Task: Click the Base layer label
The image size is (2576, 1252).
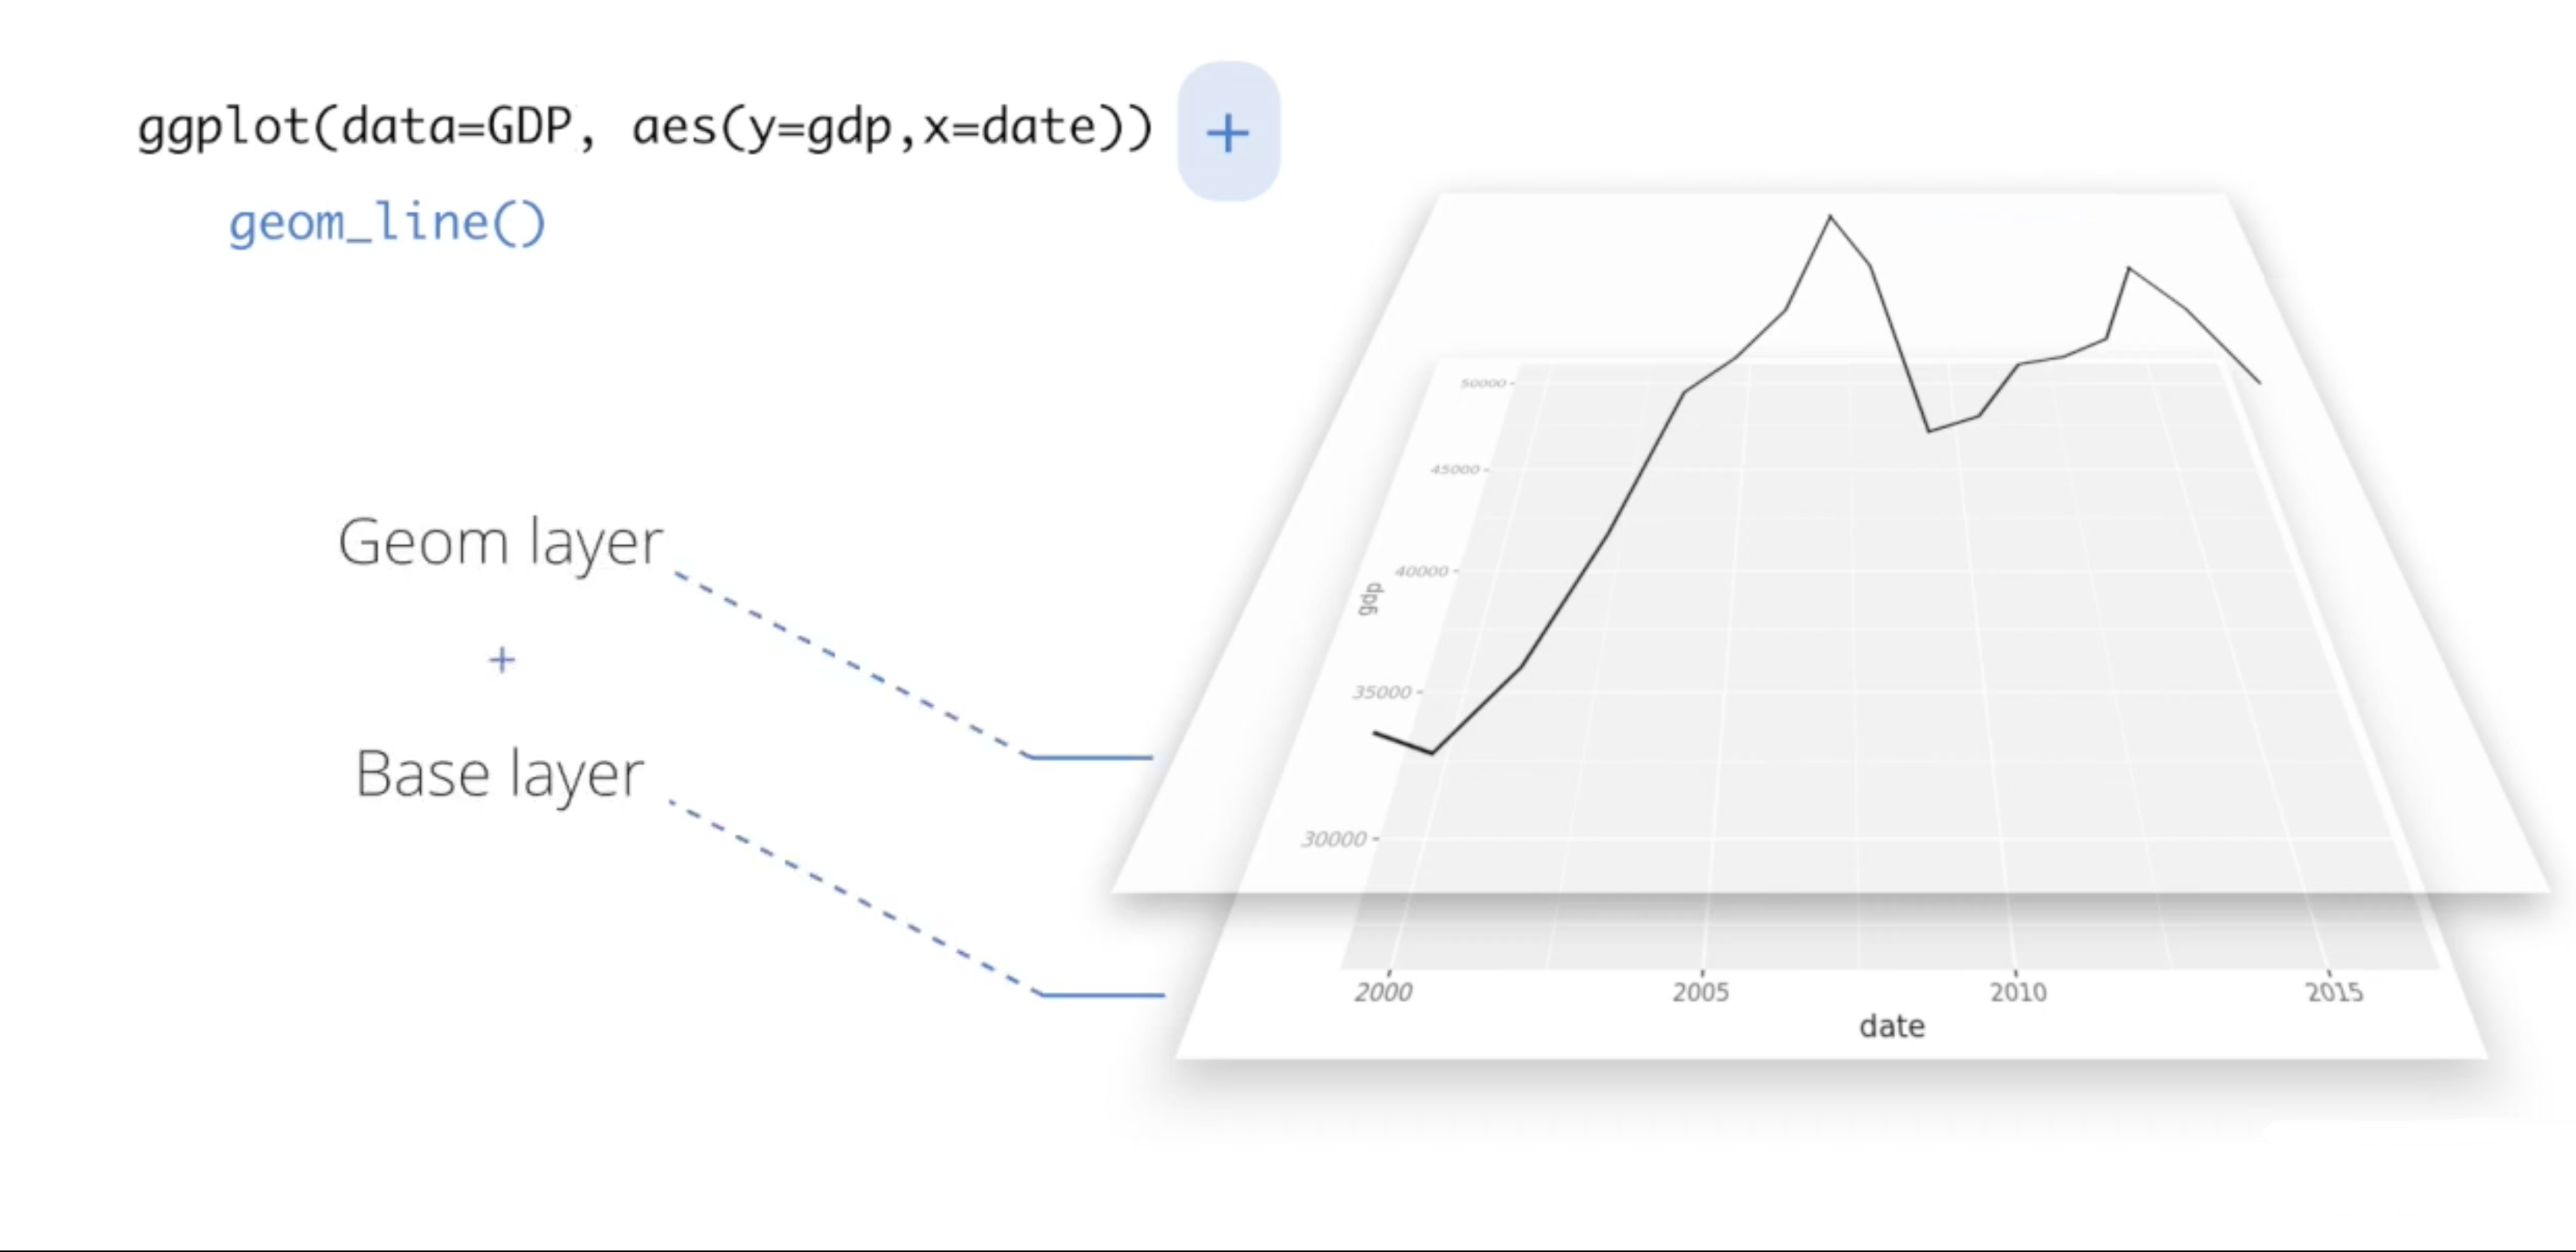Action: click(x=500, y=774)
